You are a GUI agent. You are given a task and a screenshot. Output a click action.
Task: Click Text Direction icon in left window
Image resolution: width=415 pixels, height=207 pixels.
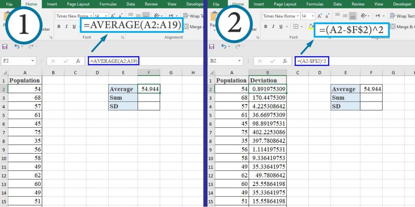click(171, 16)
